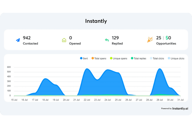Toggle the Unique opens legend entry
Screen dimensions: 192x128
coord(119,58)
